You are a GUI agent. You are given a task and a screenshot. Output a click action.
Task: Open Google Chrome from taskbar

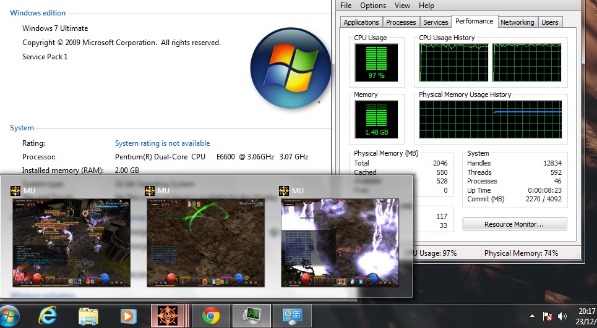(x=210, y=316)
